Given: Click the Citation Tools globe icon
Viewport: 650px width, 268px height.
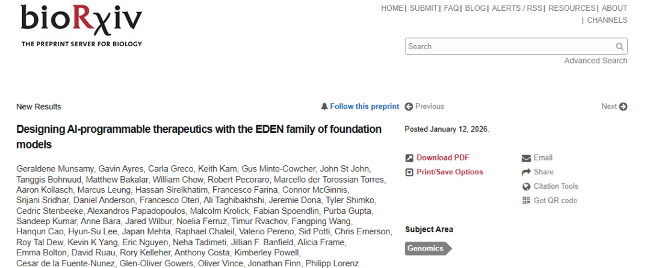Looking at the screenshot, I should 526,186.
